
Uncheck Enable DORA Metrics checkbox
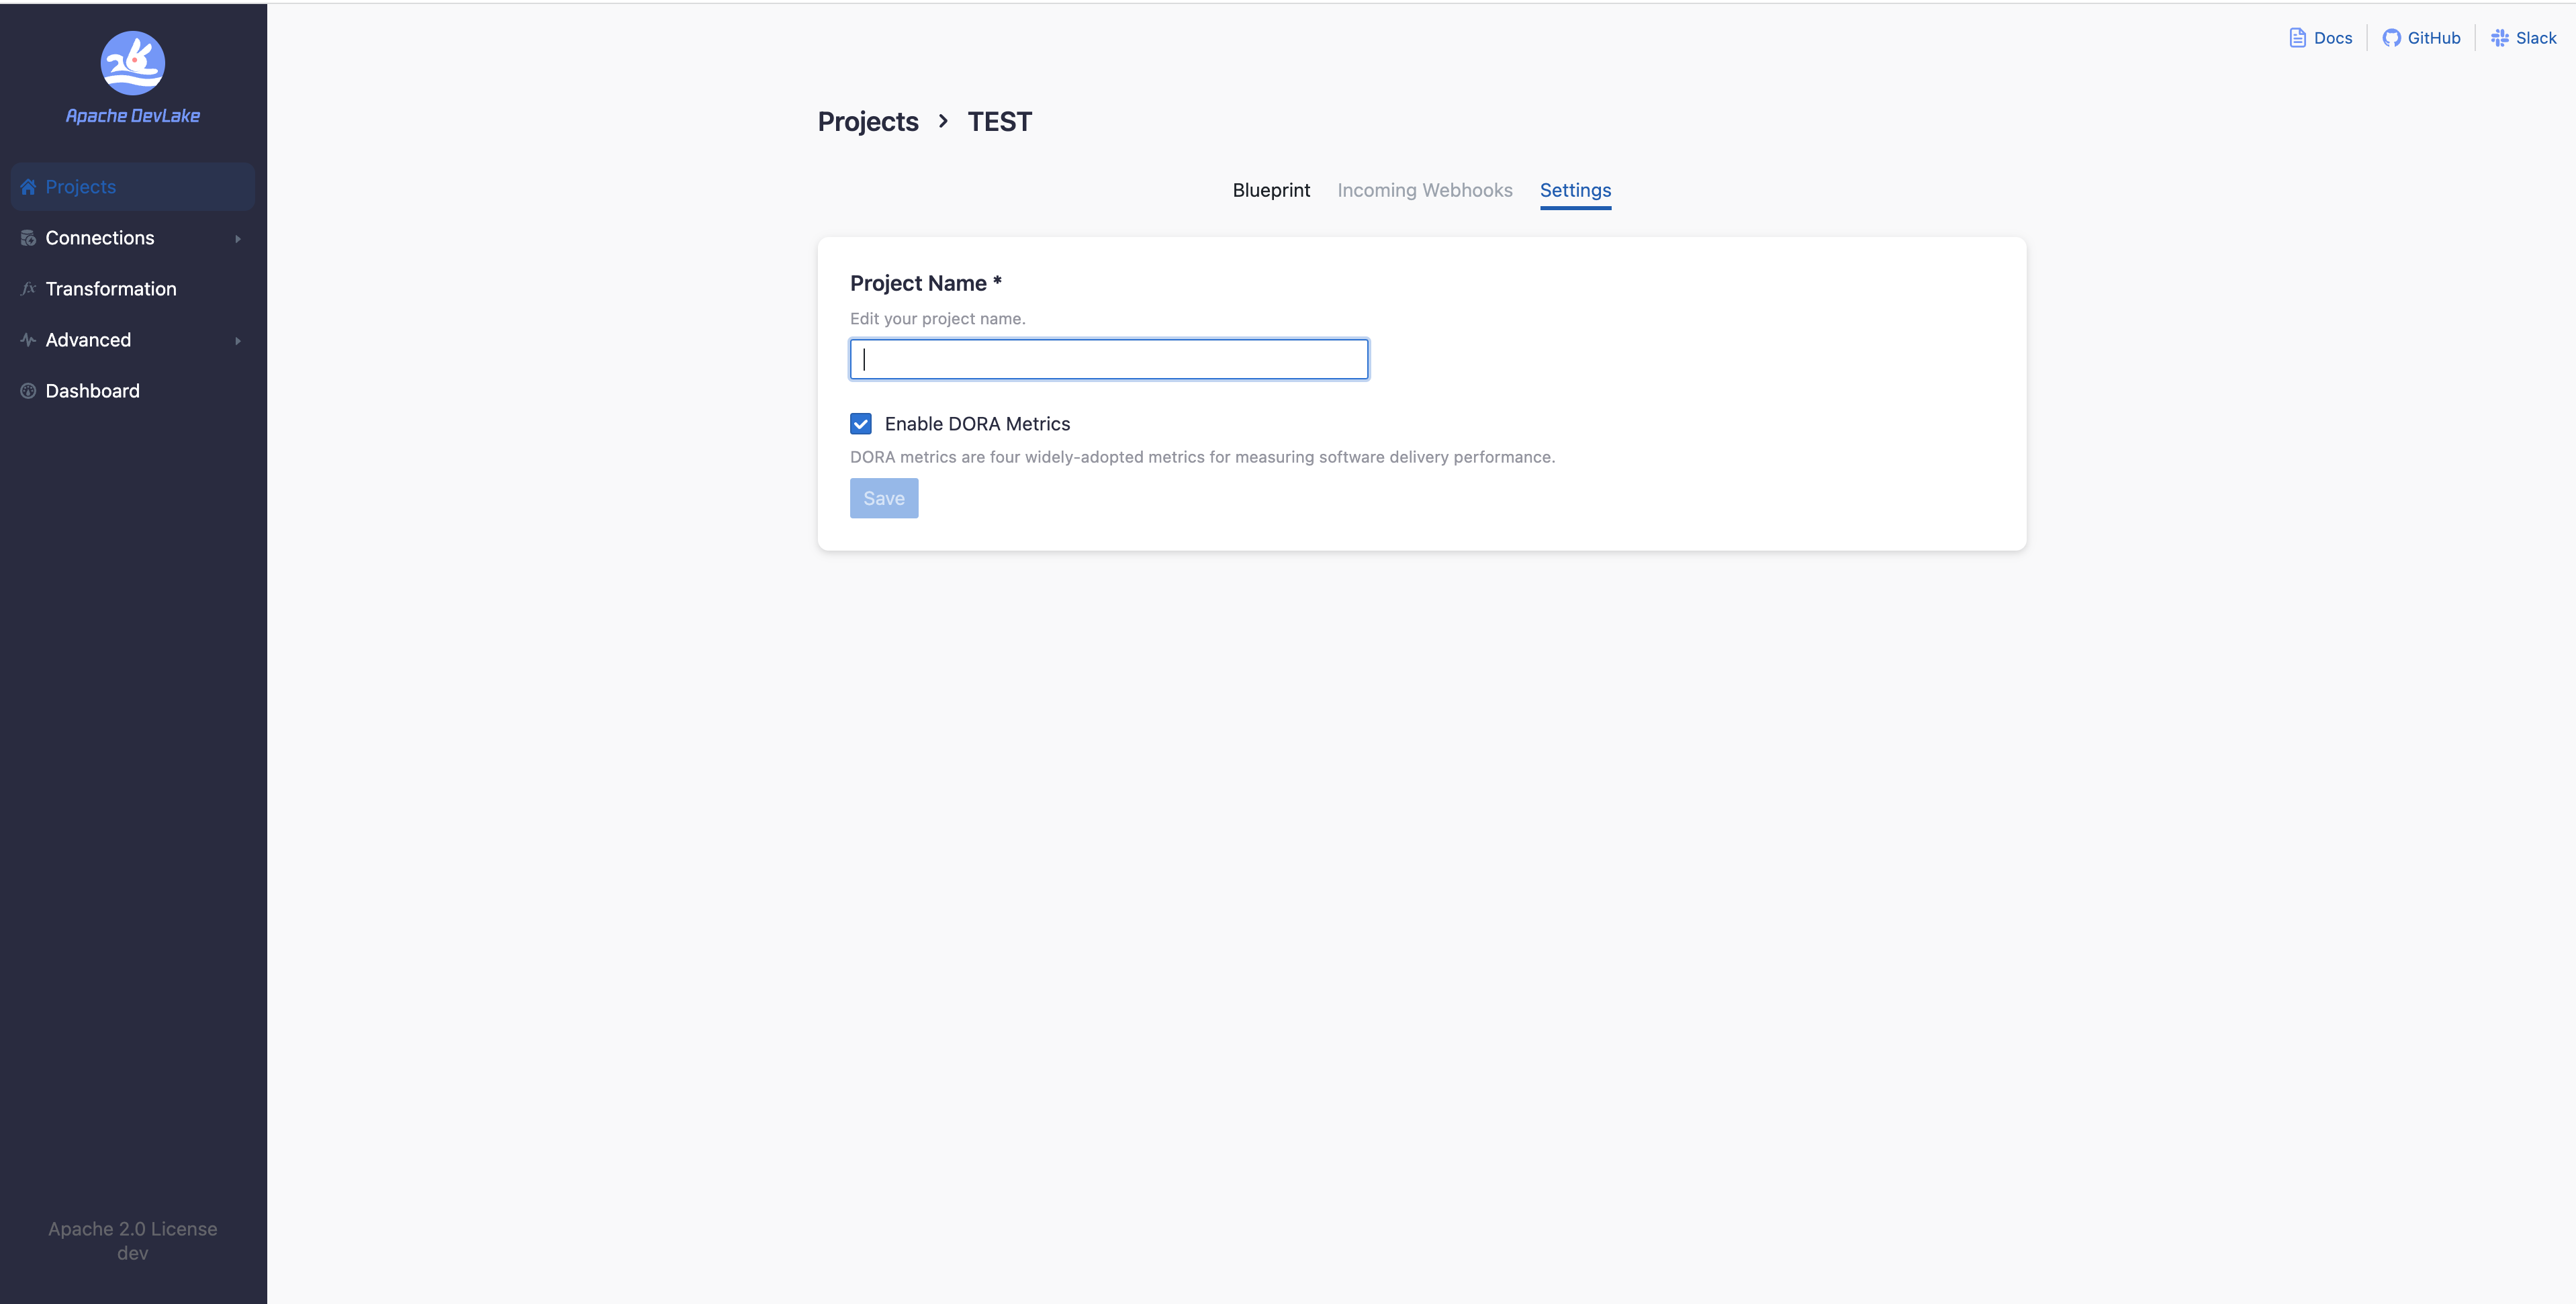point(861,424)
